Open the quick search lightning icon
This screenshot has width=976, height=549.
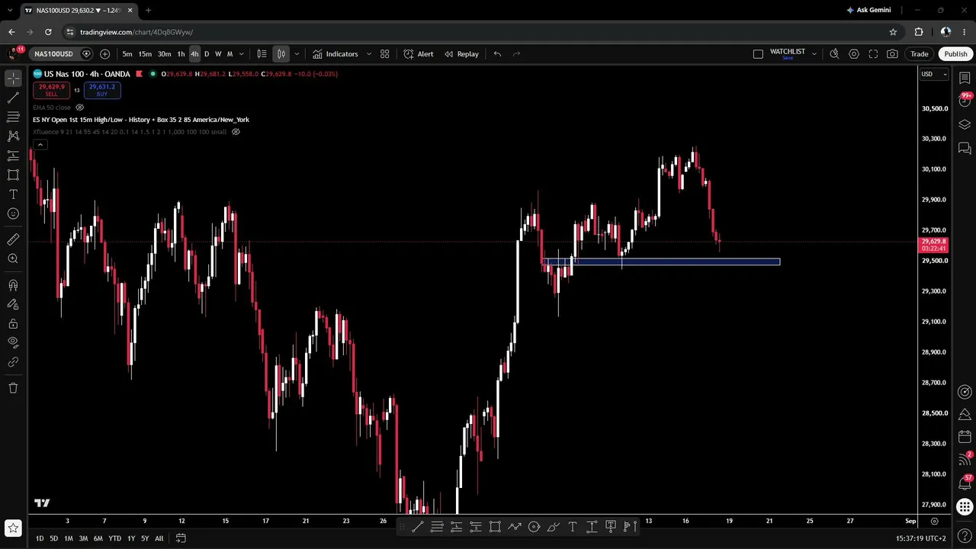click(x=834, y=54)
